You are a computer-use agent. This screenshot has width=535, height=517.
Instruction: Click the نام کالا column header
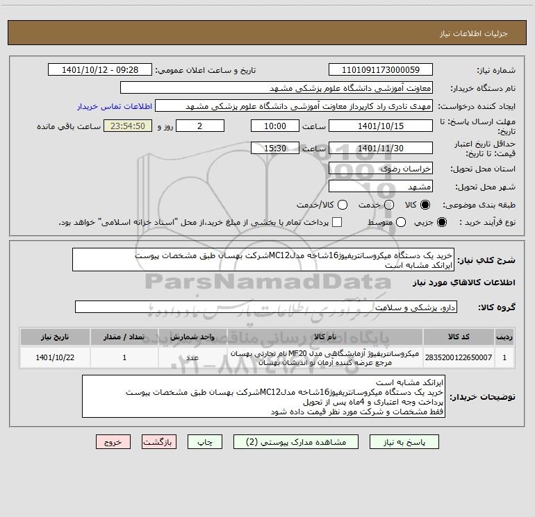pos(325,337)
